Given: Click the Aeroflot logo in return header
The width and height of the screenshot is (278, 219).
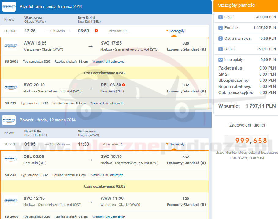Looking at the screenshot, I should click(x=9, y=120).
